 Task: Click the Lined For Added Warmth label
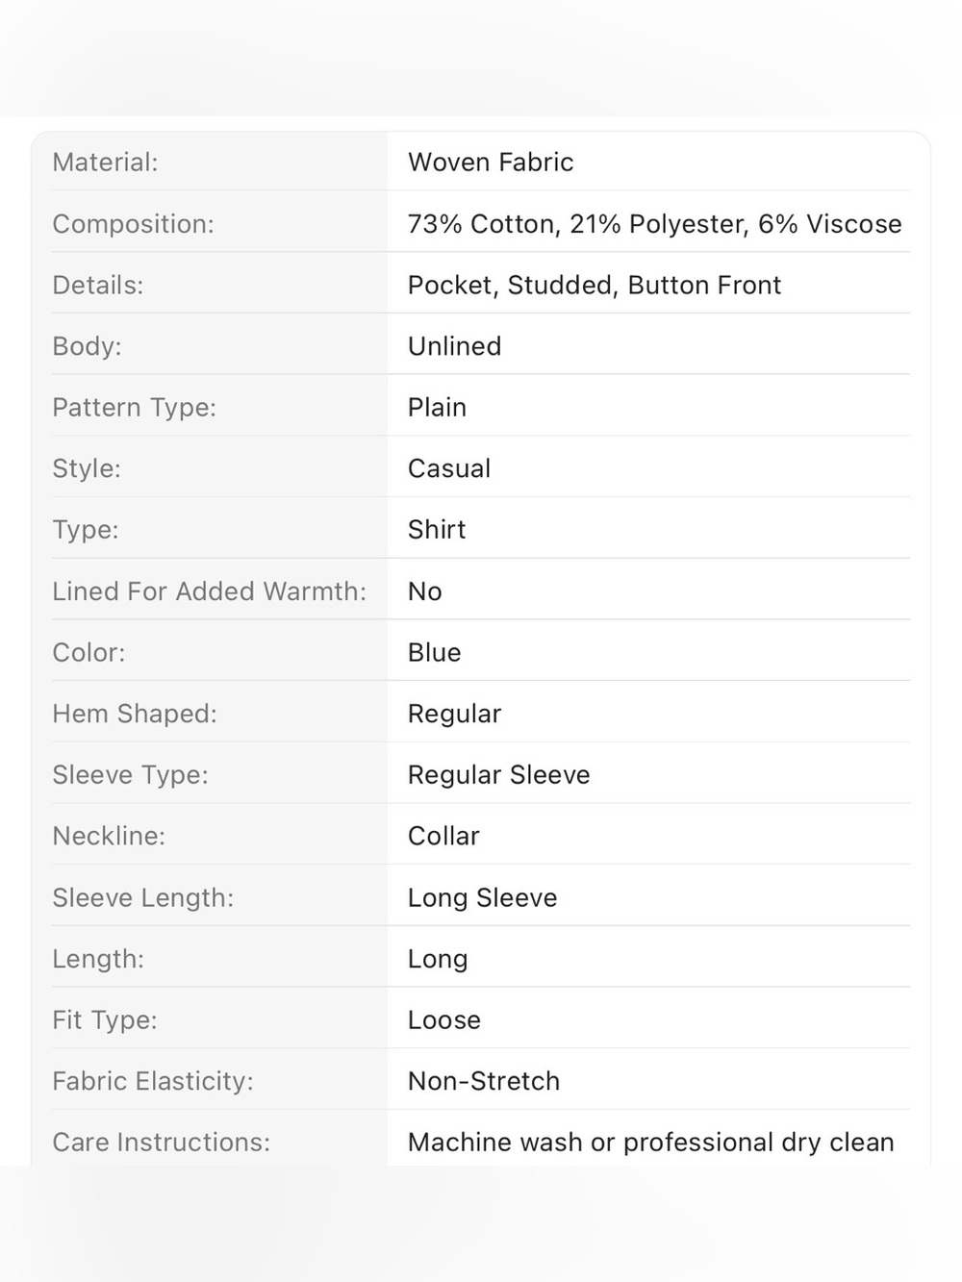coord(209,591)
